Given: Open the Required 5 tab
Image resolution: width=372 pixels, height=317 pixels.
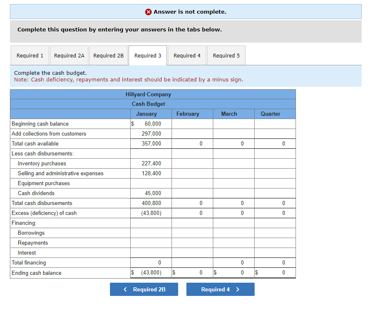Looking at the screenshot, I should click(226, 55).
